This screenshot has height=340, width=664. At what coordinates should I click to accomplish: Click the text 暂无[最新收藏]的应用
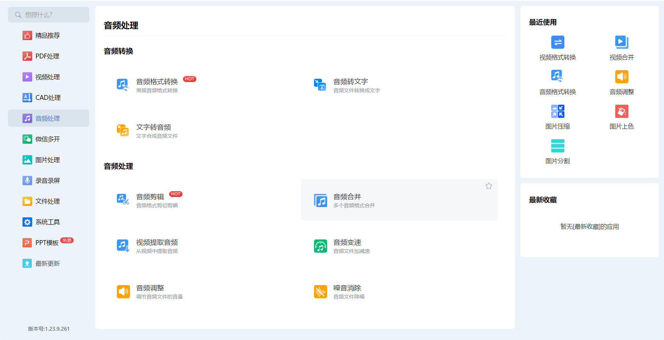point(590,227)
